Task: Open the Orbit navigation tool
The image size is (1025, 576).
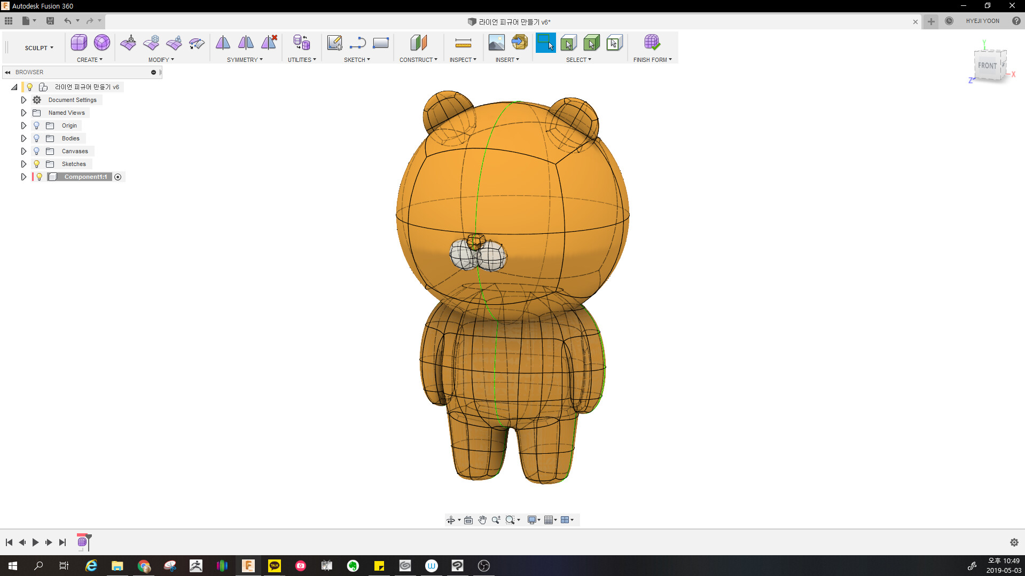Action: [451, 520]
